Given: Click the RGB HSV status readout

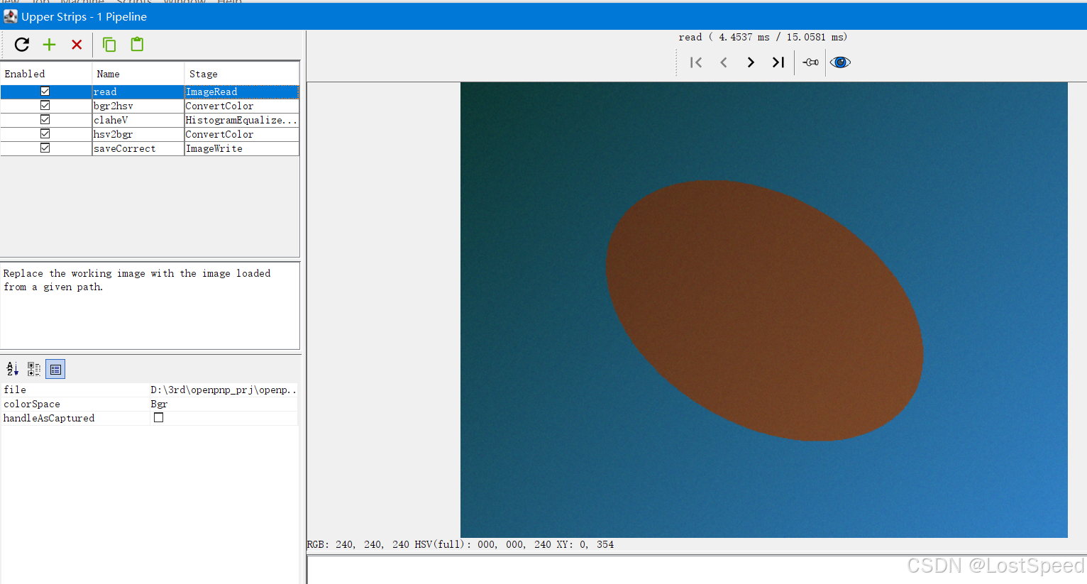Looking at the screenshot, I should tap(460, 544).
